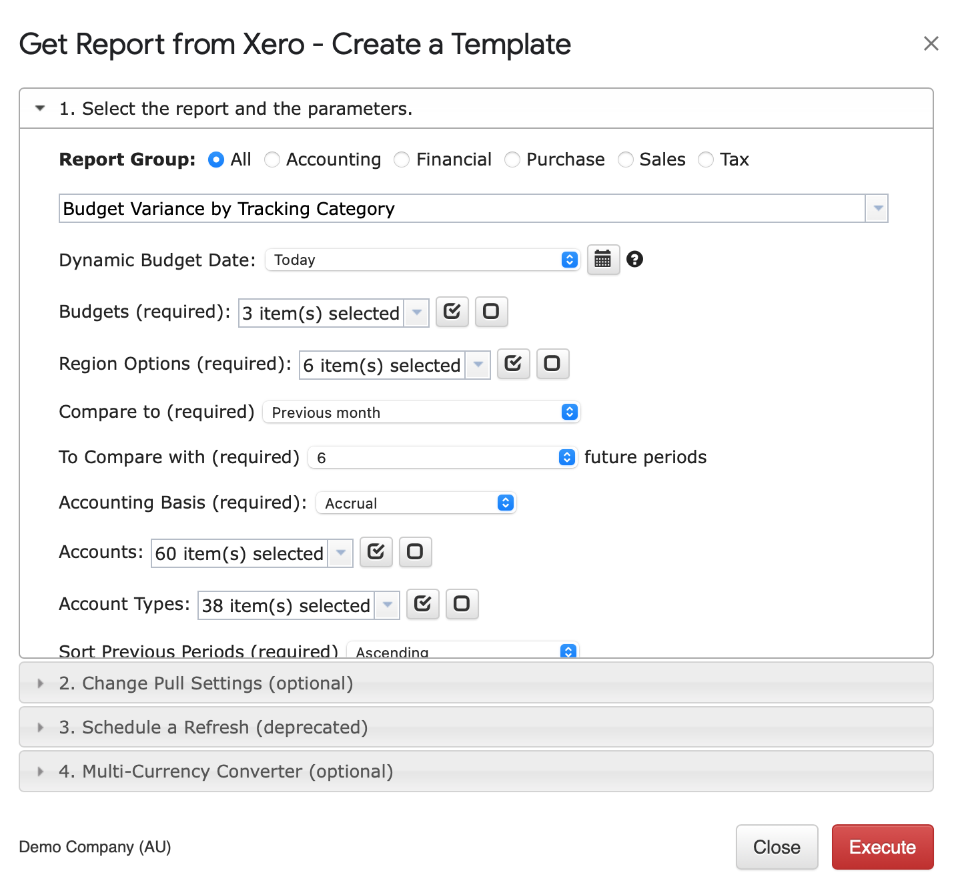Close the Xero report dialog with X
Viewport: 970px width, 881px height.
point(931,43)
